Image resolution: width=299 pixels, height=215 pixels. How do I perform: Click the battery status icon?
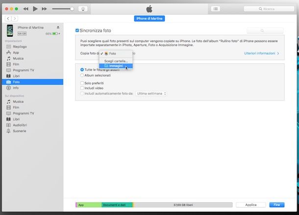(x=55, y=33)
